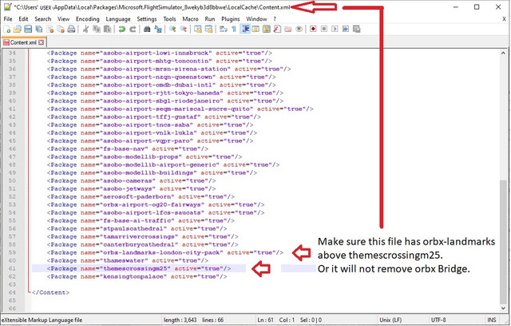The width and height of the screenshot is (511, 326).
Task: Open the Macro menu
Action: coord(190,19)
